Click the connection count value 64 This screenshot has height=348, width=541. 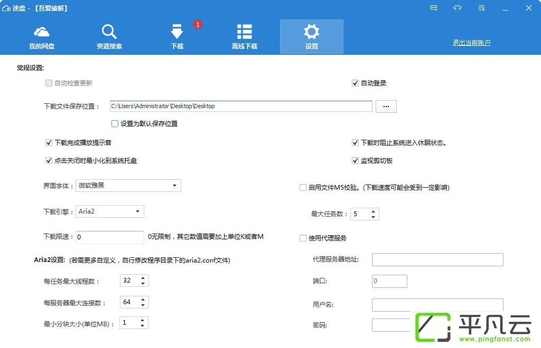click(127, 302)
